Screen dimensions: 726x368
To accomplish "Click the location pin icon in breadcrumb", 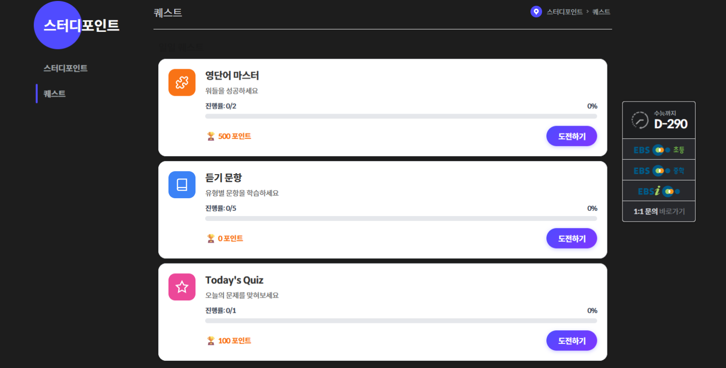I will click(536, 12).
